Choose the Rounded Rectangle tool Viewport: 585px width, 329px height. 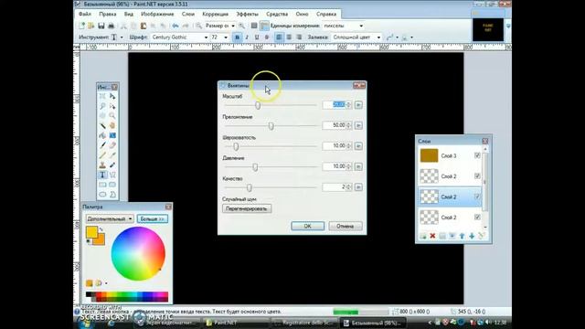[112, 185]
